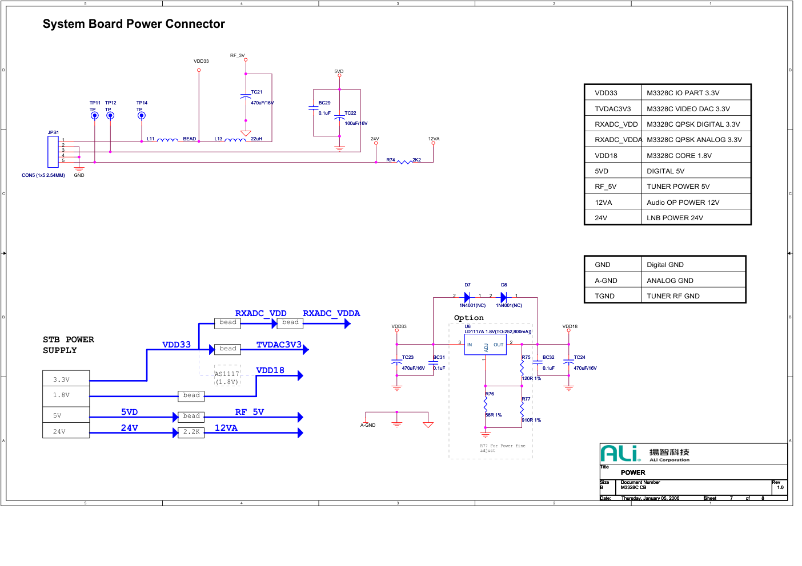
Task: Select the 24V box in STB power supply
Action: [x=66, y=431]
